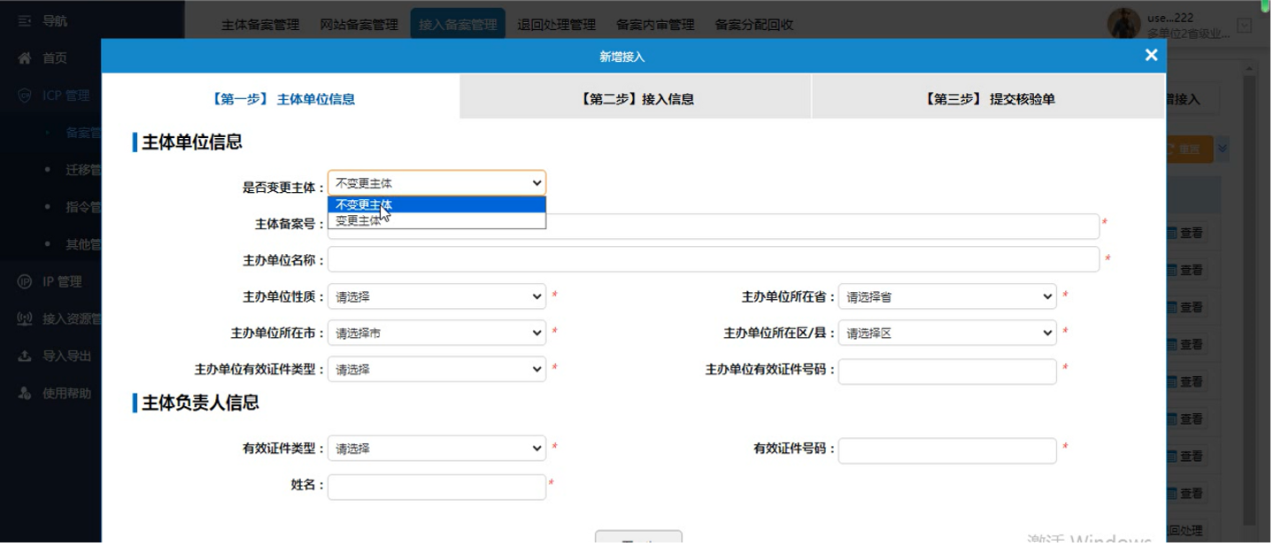Open the 网站备案管理 menu item

pos(357,25)
